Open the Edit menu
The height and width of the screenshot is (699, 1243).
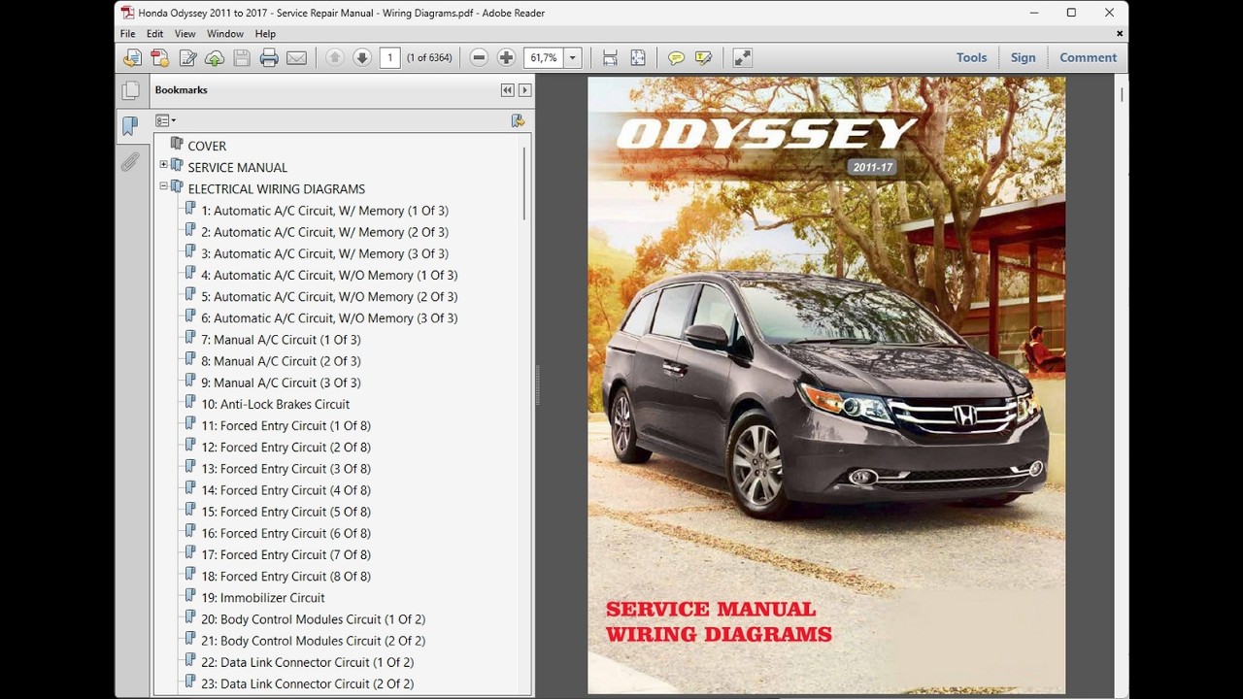click(x=155, y=34)
